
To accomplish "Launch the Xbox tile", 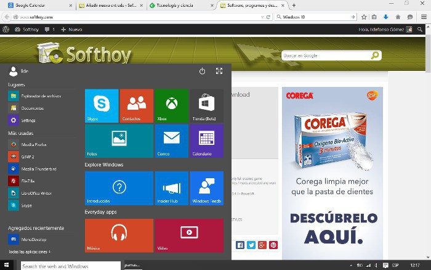I will click(x=172, y=105).
